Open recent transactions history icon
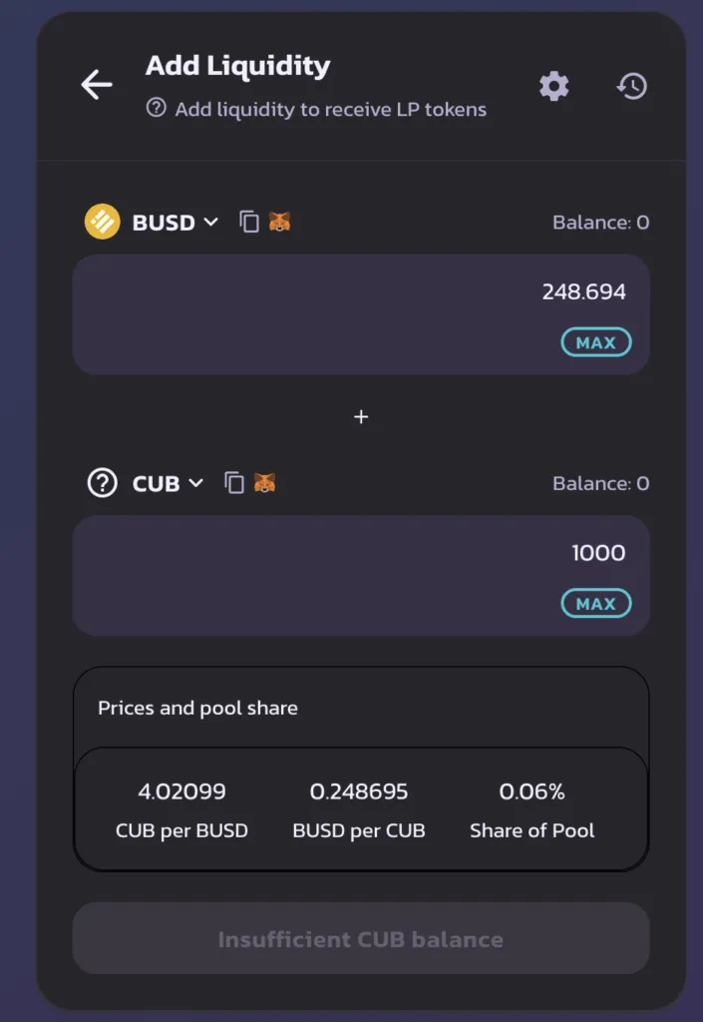Screen dimensions: 703x1022 (632, 86)
